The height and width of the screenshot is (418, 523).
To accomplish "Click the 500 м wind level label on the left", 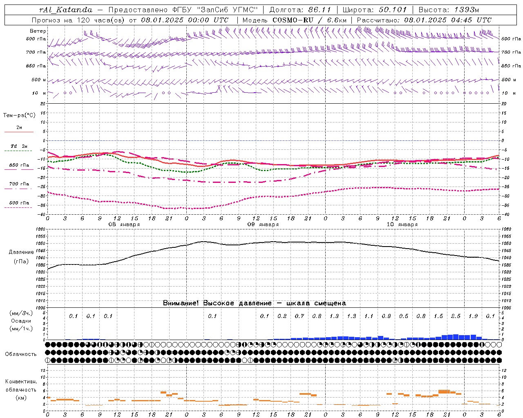I will [39, 80].
